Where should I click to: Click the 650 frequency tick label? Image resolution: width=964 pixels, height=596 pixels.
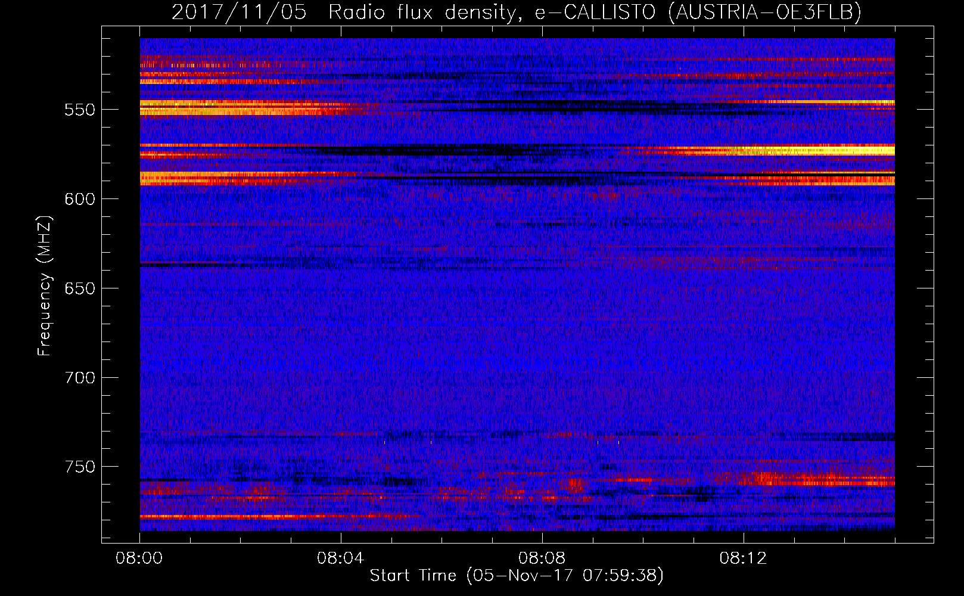(x=80, y=288)
